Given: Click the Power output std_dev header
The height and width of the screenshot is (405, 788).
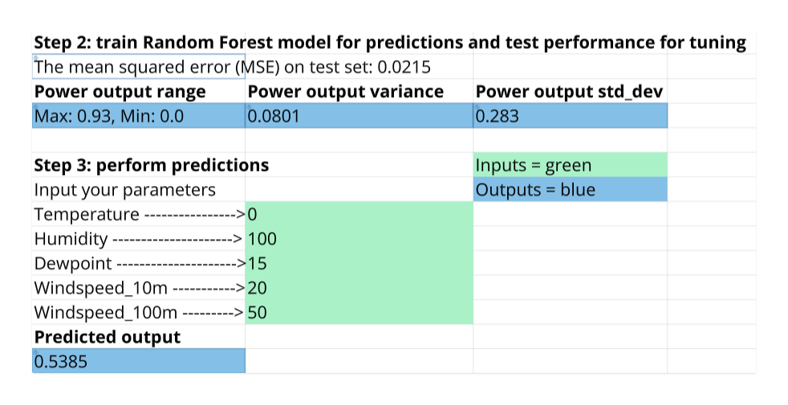Looking at the screenshot, I should pos(562,91).
